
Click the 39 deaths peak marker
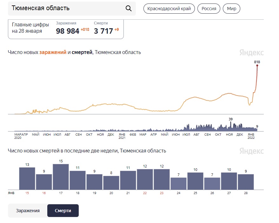tap(231, 122)
